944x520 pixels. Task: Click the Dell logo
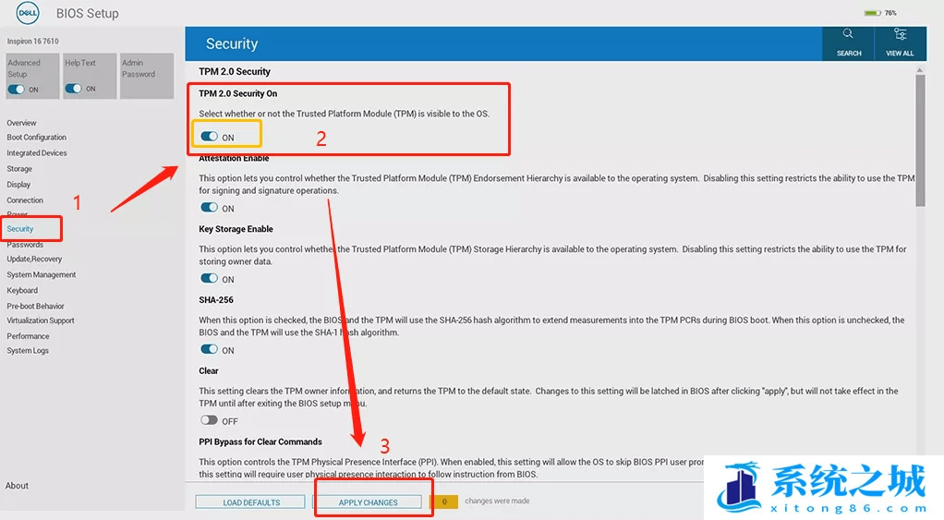coord(28,13)
